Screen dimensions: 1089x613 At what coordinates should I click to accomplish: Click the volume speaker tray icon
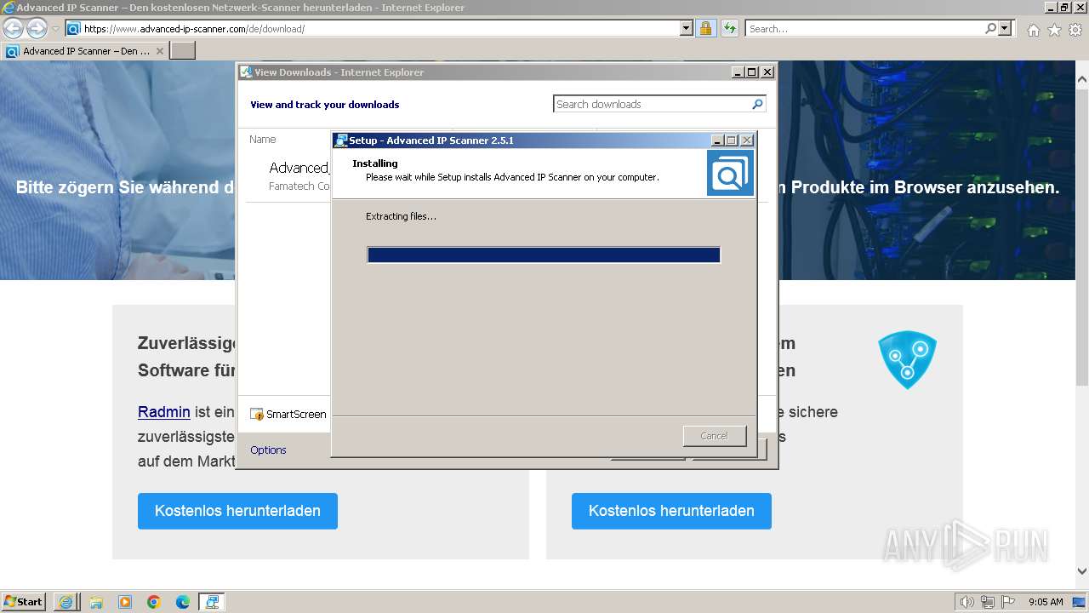pos(967,602)
